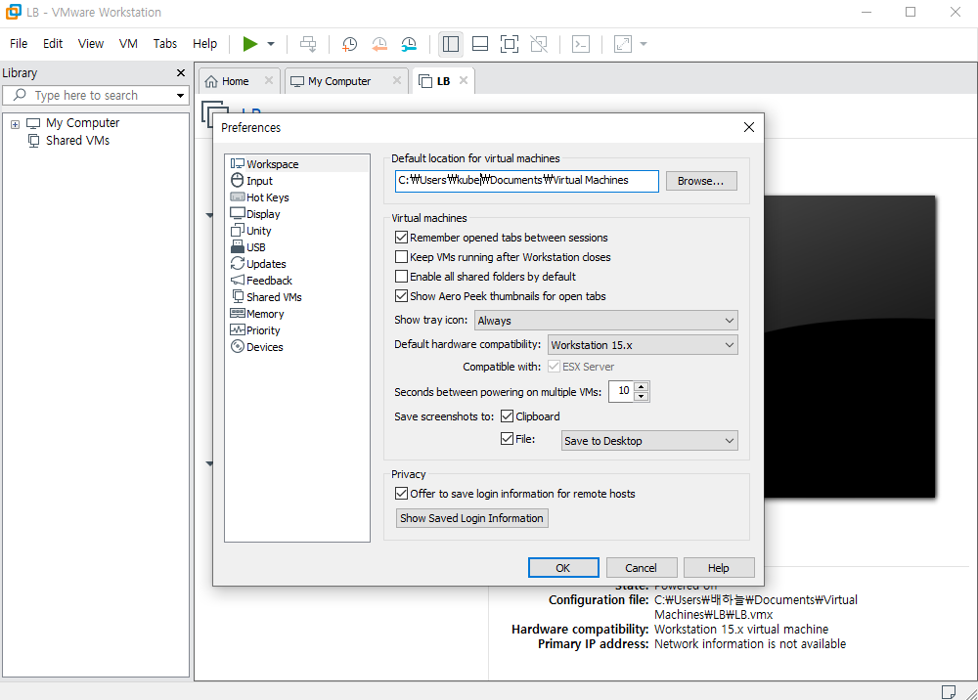Viewport: 978px width, 700px height.
Task: Select Updates preferences category
Action: (266, 264)
